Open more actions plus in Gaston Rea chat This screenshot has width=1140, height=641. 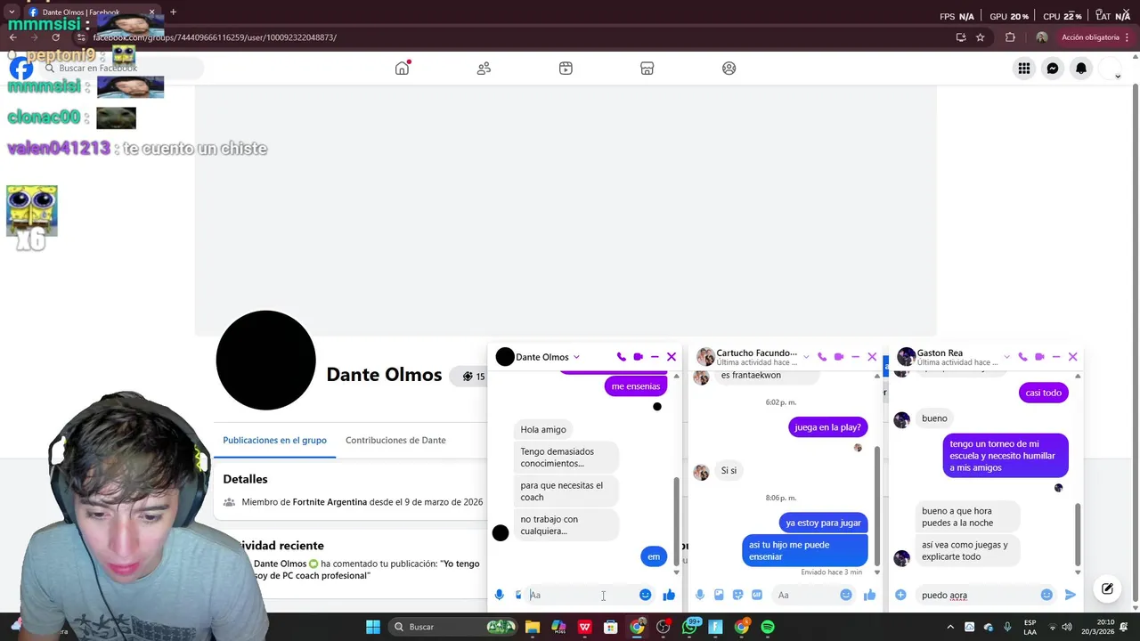tap(900, 595)
